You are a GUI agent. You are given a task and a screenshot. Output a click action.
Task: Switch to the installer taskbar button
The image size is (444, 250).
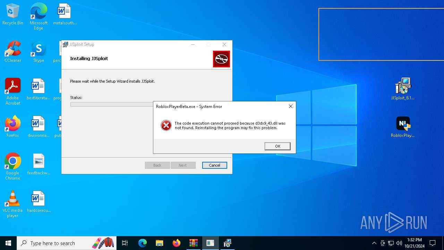[227, 243]
